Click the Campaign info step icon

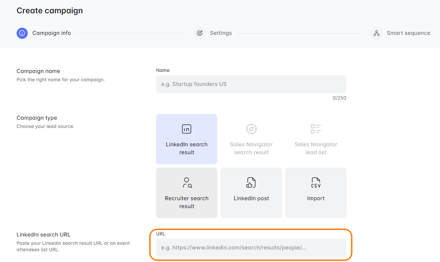pyautogui.click(x=22, y=33)
